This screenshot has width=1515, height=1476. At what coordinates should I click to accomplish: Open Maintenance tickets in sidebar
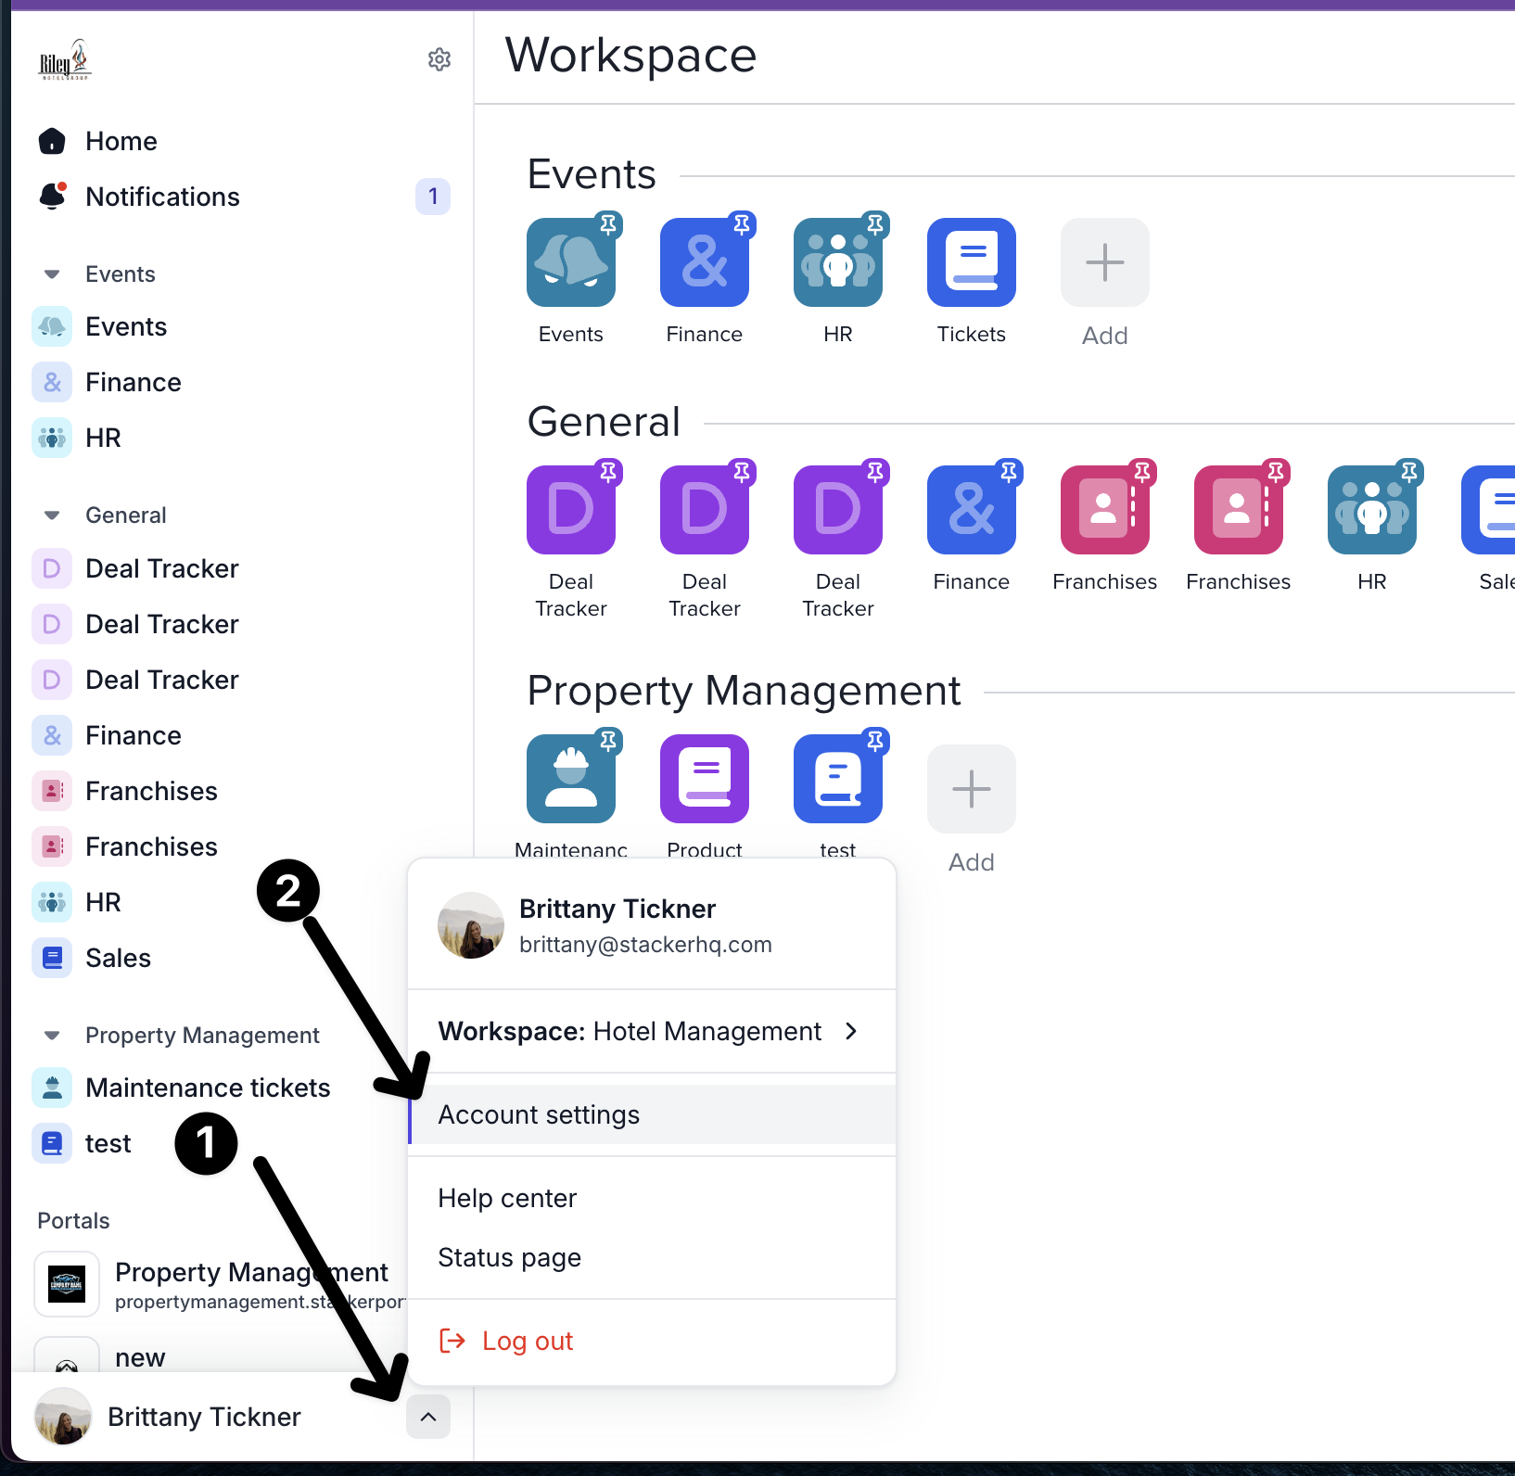[x=208, y=1088]
